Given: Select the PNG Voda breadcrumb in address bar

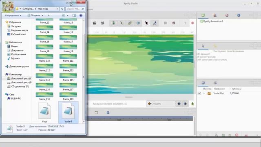Looking at the screenshot, I should pyautogui.click(x=43, y=9).
